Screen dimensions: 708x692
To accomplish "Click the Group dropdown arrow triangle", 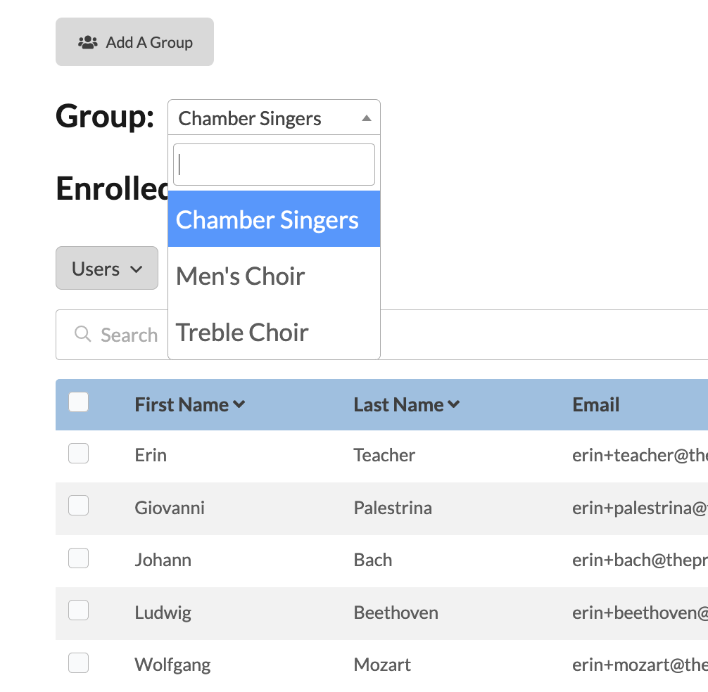I will tap(366, 119).
